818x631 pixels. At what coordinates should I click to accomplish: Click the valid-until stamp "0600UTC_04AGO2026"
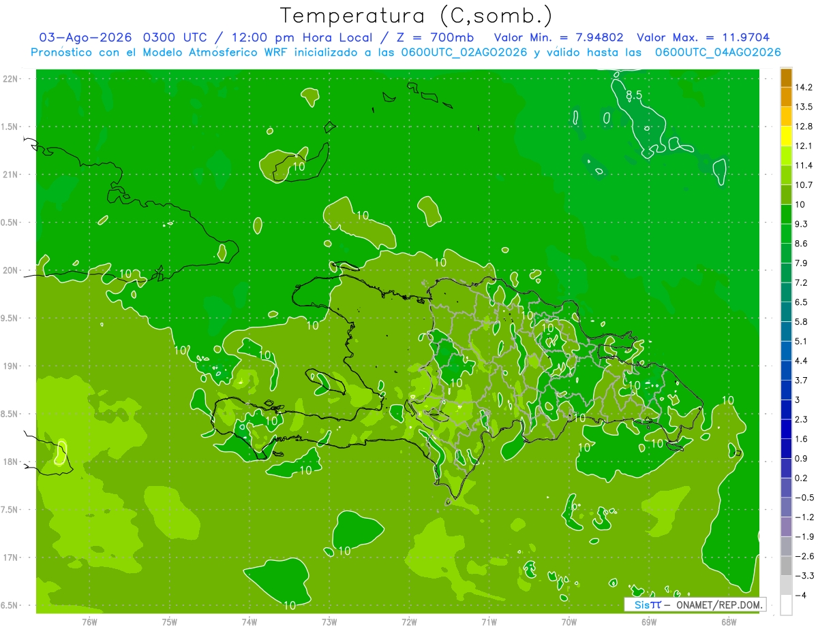[x=718, y=52]
